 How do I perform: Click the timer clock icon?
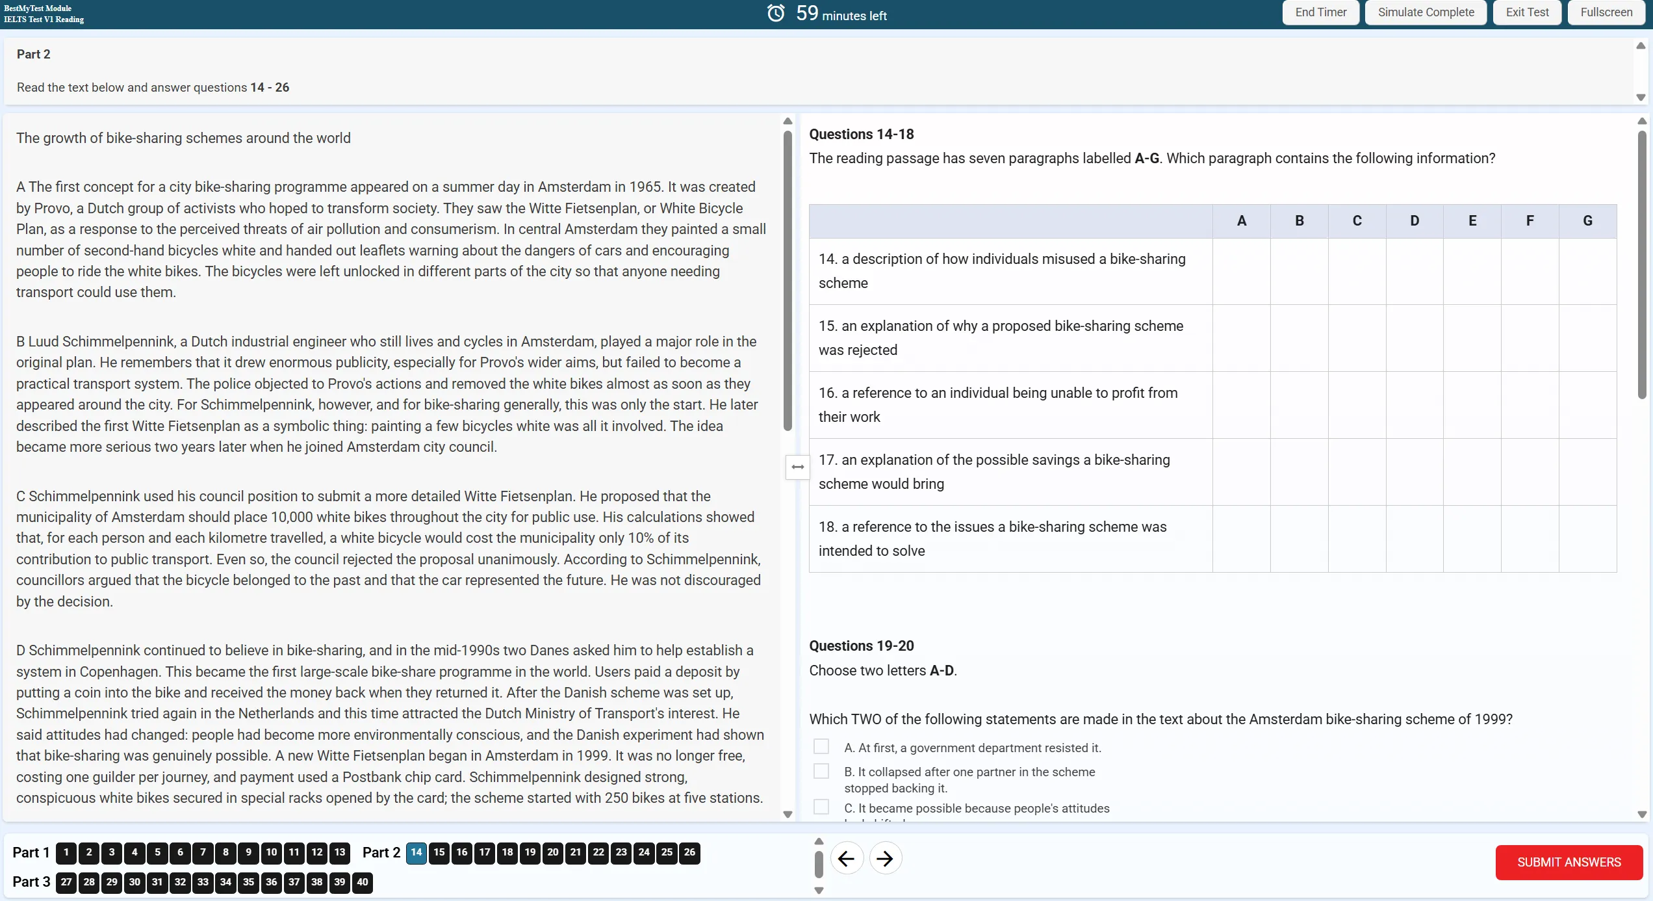tap(776, 13)
